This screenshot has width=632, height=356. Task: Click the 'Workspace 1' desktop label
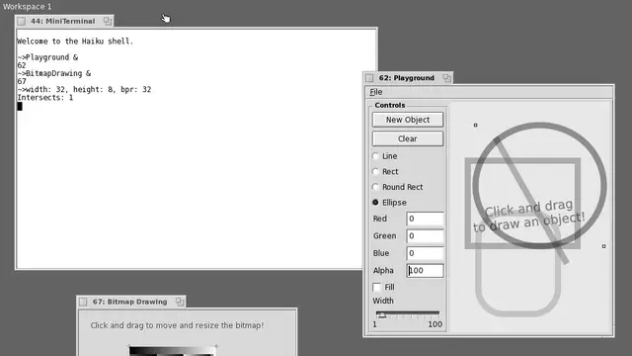coord(28,7)
